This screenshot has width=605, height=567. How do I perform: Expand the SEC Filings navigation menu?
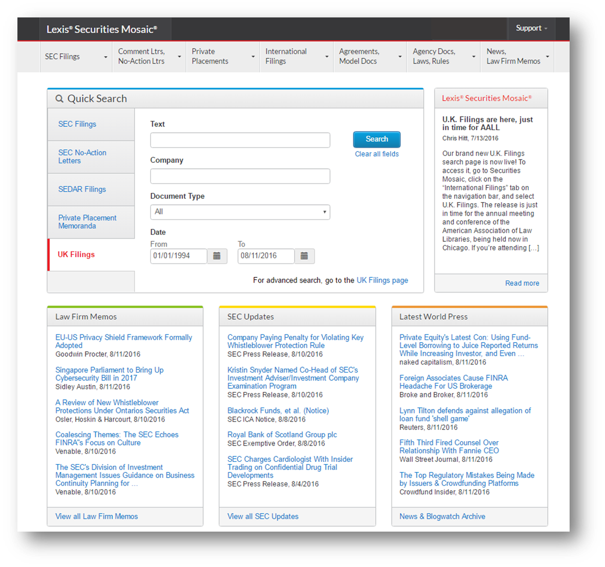point(76,57)
